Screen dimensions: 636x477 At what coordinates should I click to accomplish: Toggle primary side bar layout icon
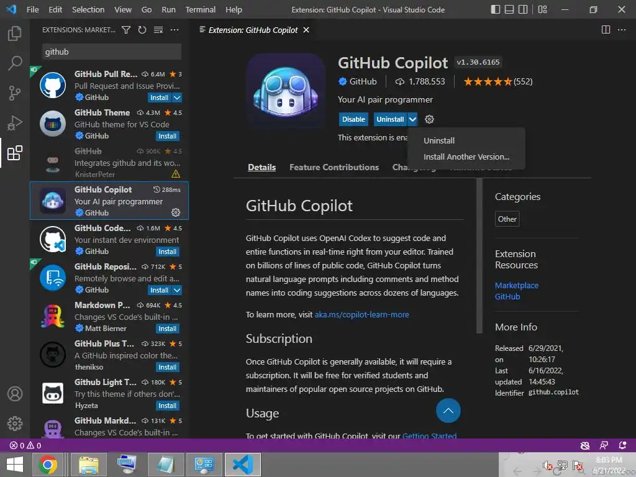coord(495,9)
